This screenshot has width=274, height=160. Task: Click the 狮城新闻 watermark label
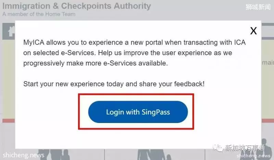pyautogui.click(x=258, y=7)
